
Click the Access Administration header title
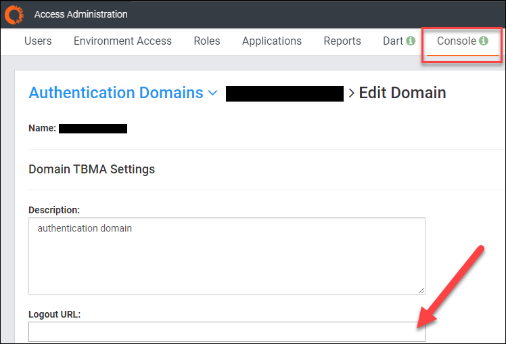(80, 14)
